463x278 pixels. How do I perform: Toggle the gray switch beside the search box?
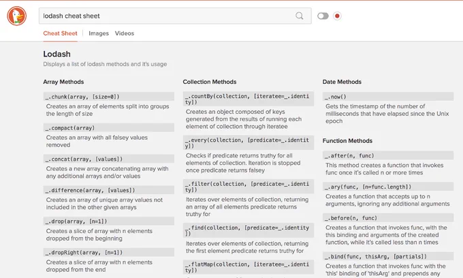point(323,16)
